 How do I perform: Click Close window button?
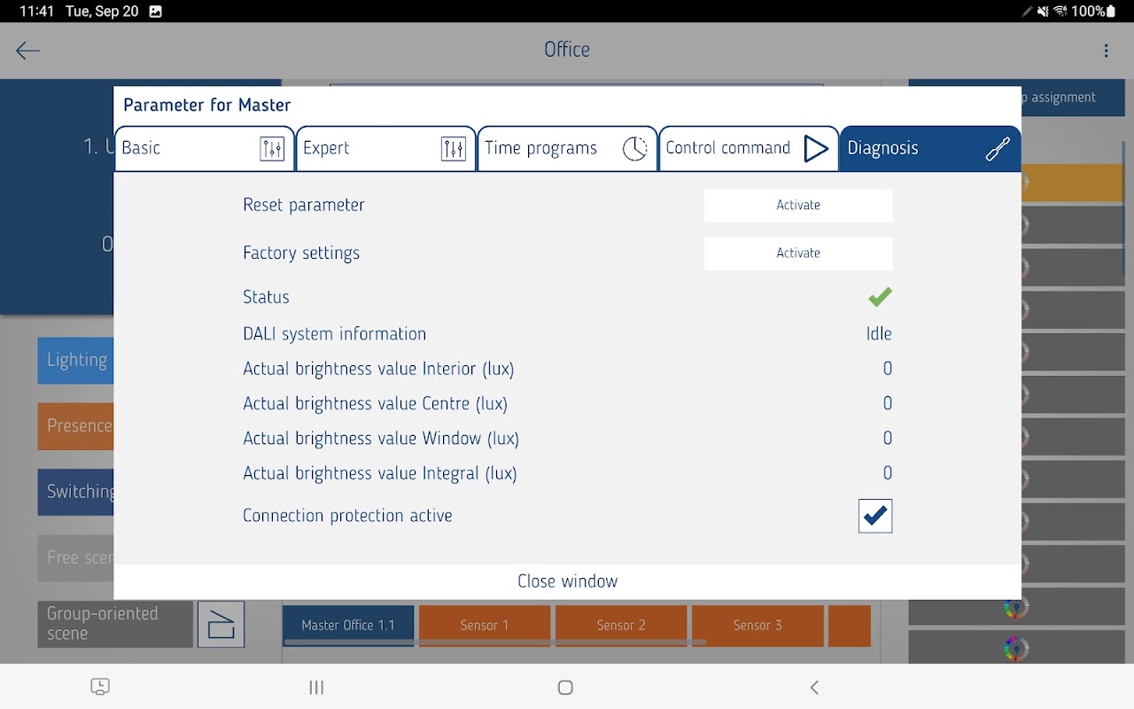coord(567,581)
